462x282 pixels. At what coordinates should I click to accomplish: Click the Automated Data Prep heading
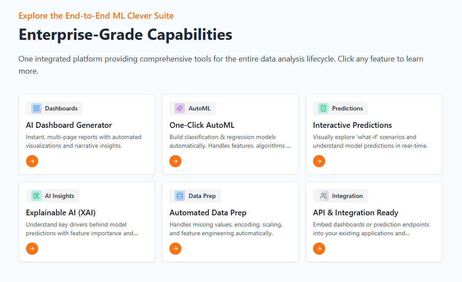pyautogui.click(x=208, y=213)
